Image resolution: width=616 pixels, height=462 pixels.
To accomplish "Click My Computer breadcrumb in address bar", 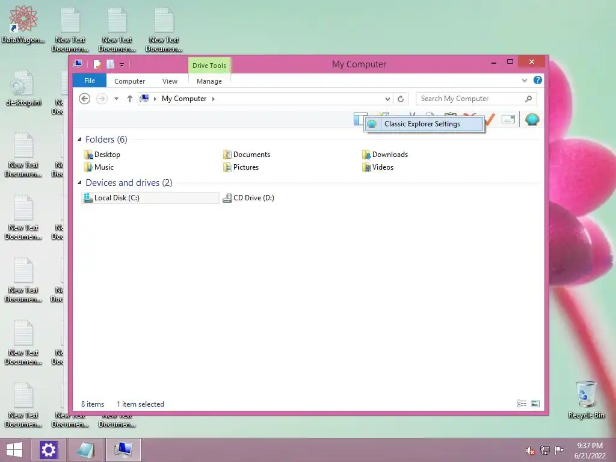I will coord(184,99).
